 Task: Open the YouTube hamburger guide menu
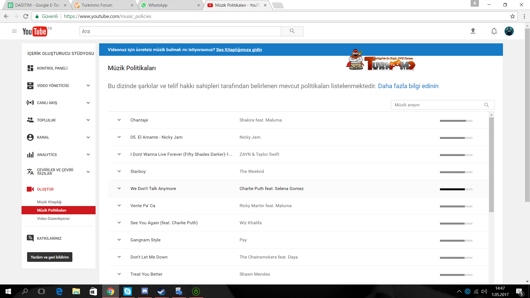(x=14, y=31)
